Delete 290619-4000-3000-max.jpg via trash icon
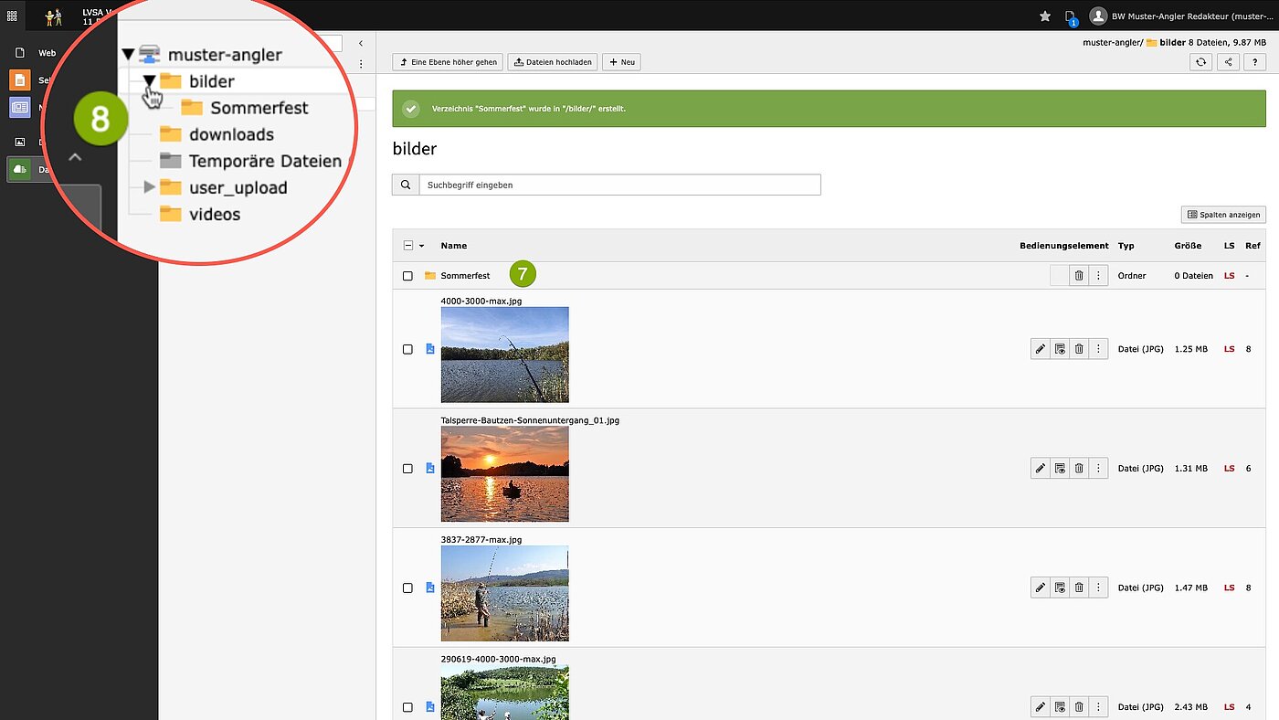Screen dimensions: 1279x720 coord(1079,707)
